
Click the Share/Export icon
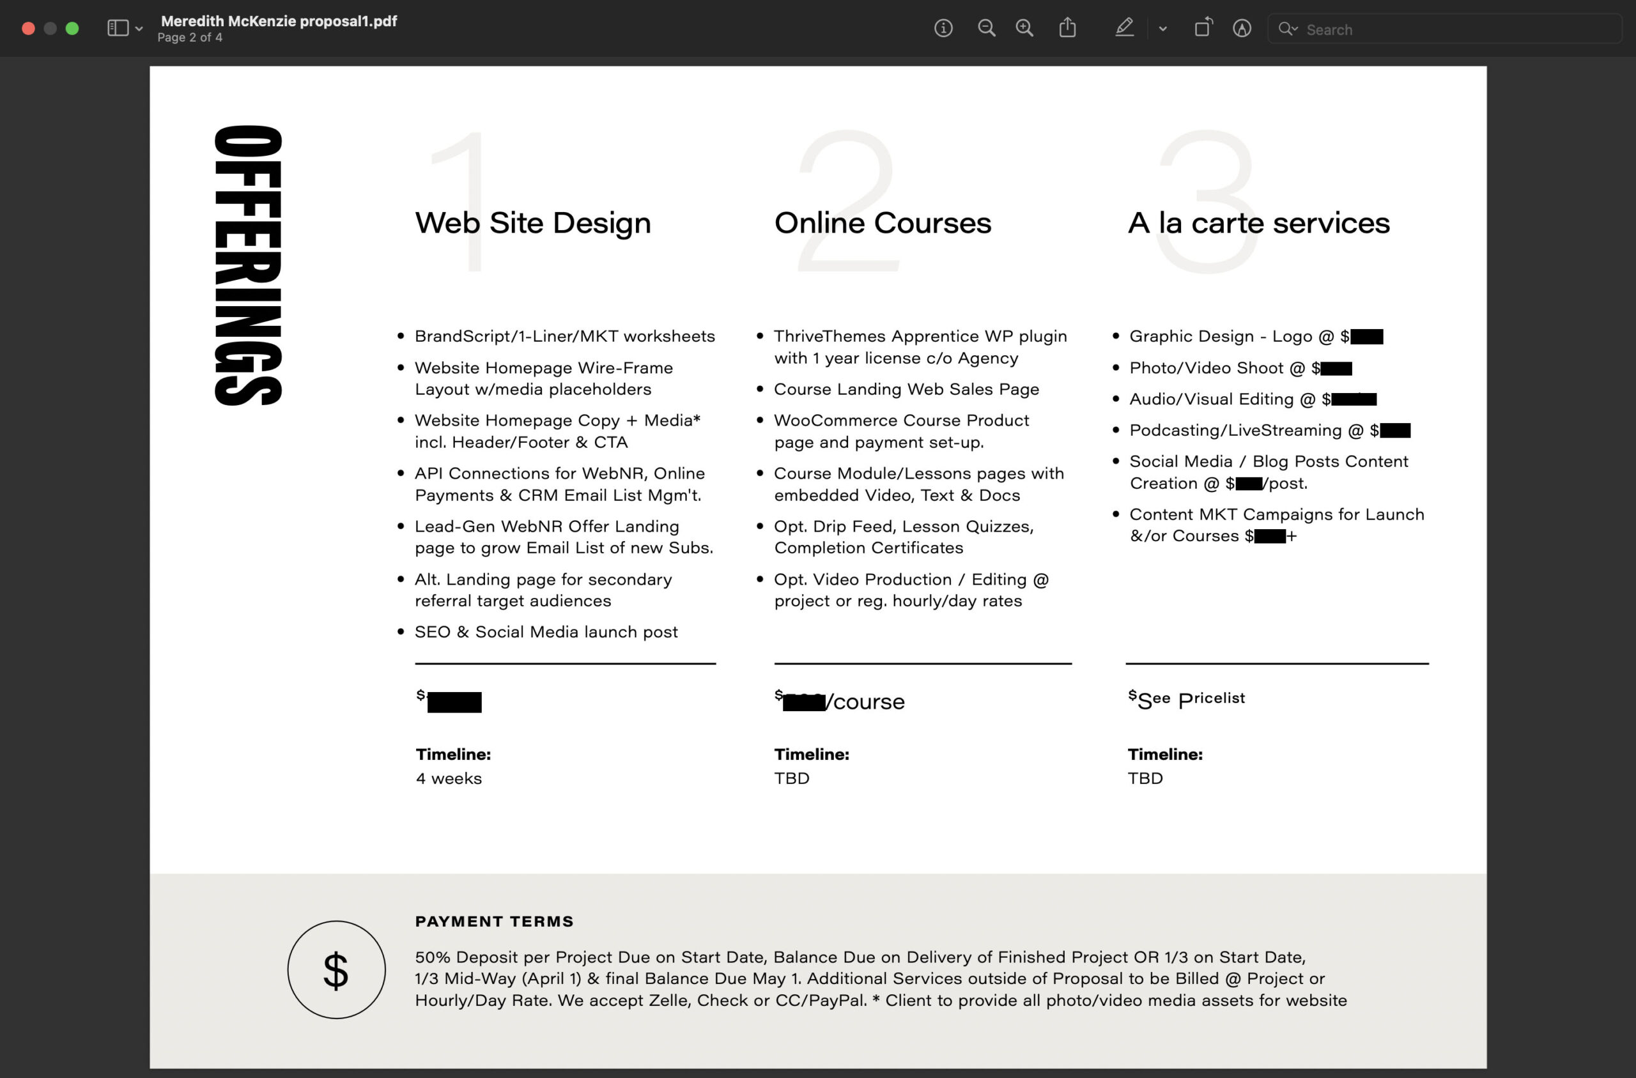point(1067,27)
